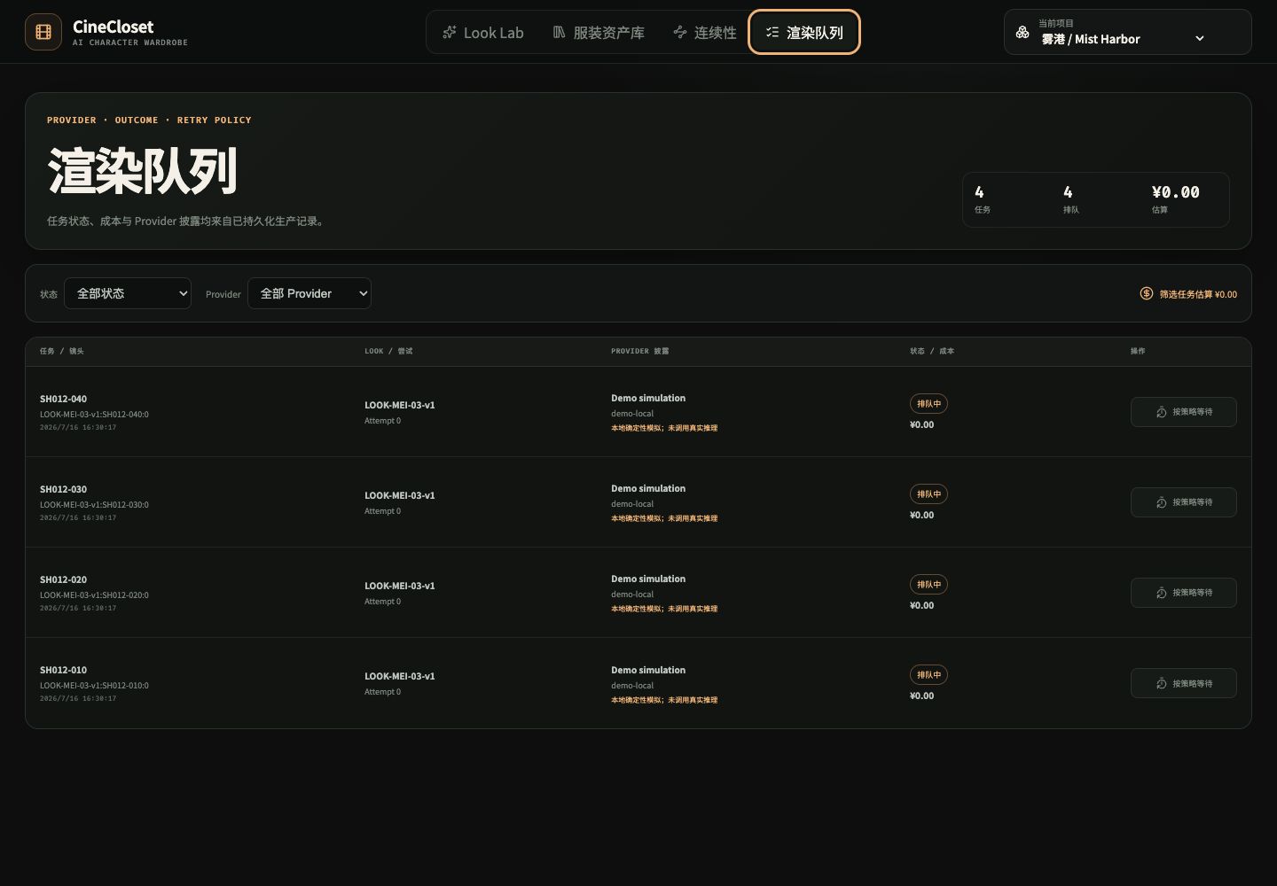Image resolution: width=1277 pixels, height=886 pixels.
Task: Click the wait icon in SH012-030 row
Action: coord(1161,502)
